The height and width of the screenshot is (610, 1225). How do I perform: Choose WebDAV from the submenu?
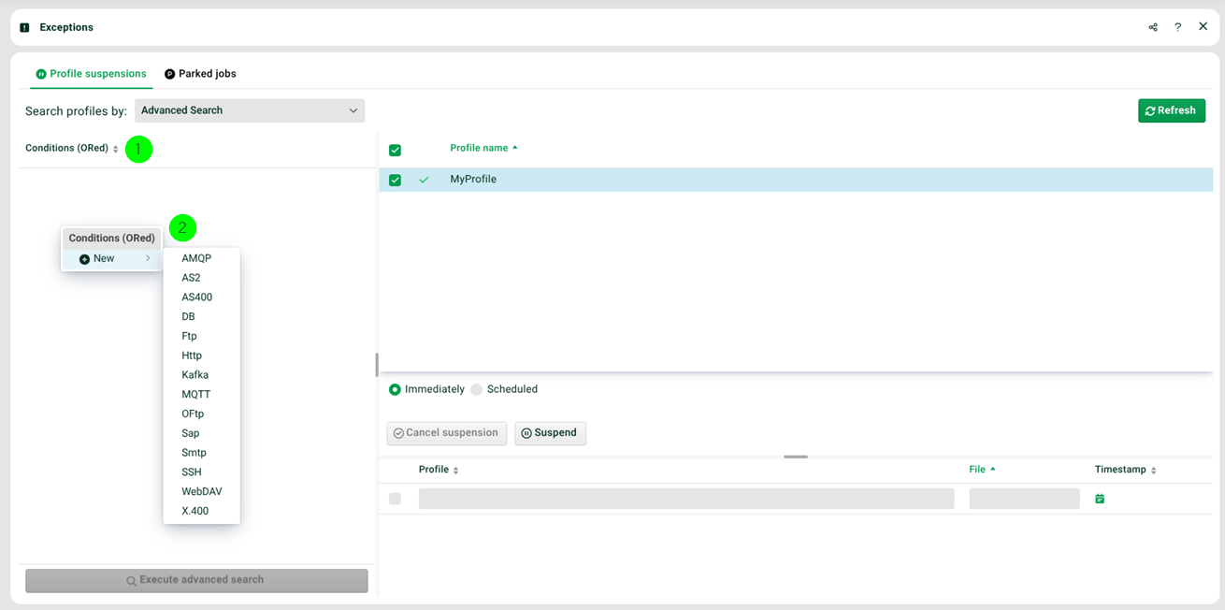[201, 491]
